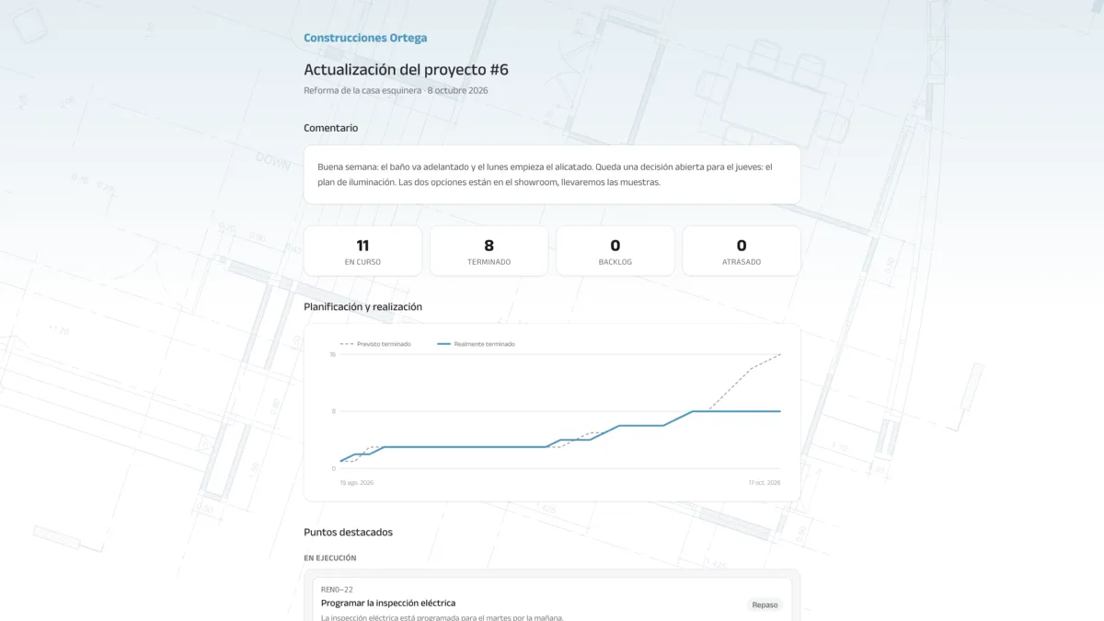
Task: Click the Puntos destacados heading
Action: coord(348,532)
